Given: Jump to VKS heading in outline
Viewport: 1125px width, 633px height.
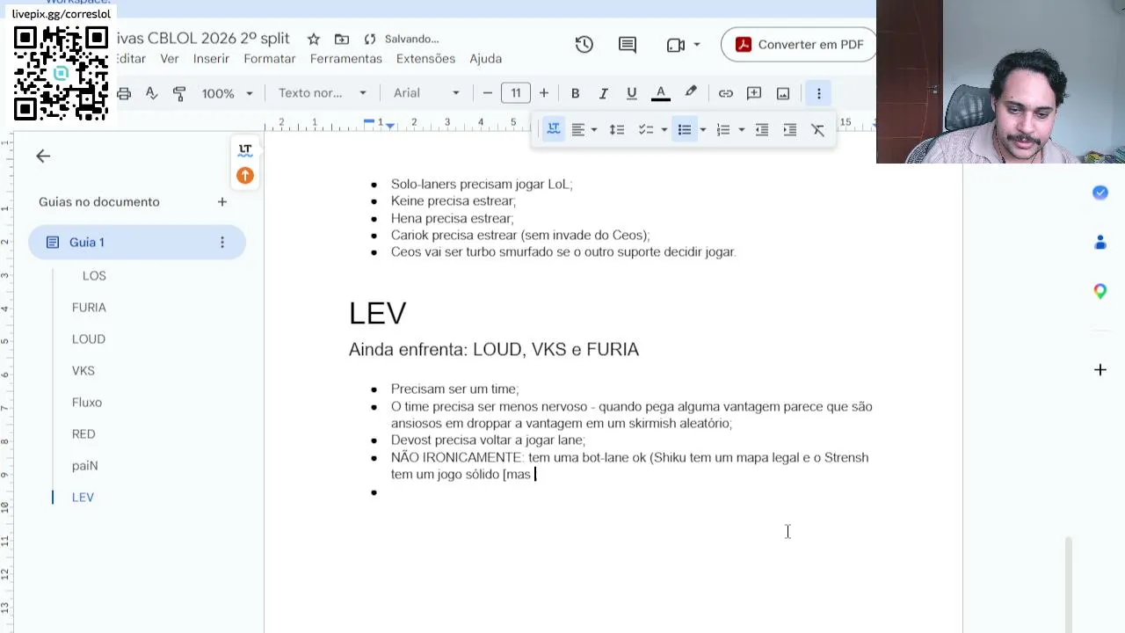Looking at the screenshot, I should [83, 371].
